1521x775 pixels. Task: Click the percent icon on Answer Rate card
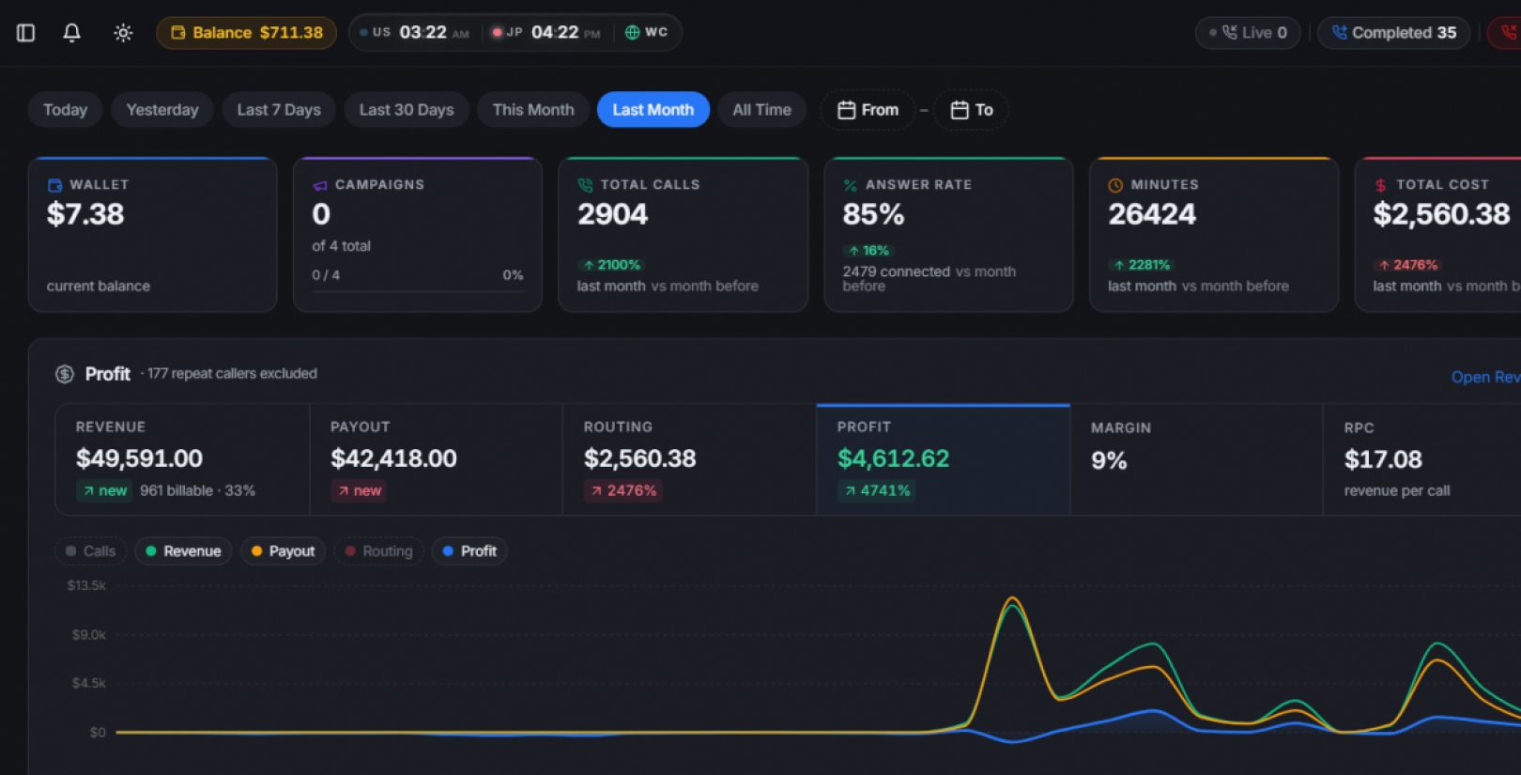[850, 185]
